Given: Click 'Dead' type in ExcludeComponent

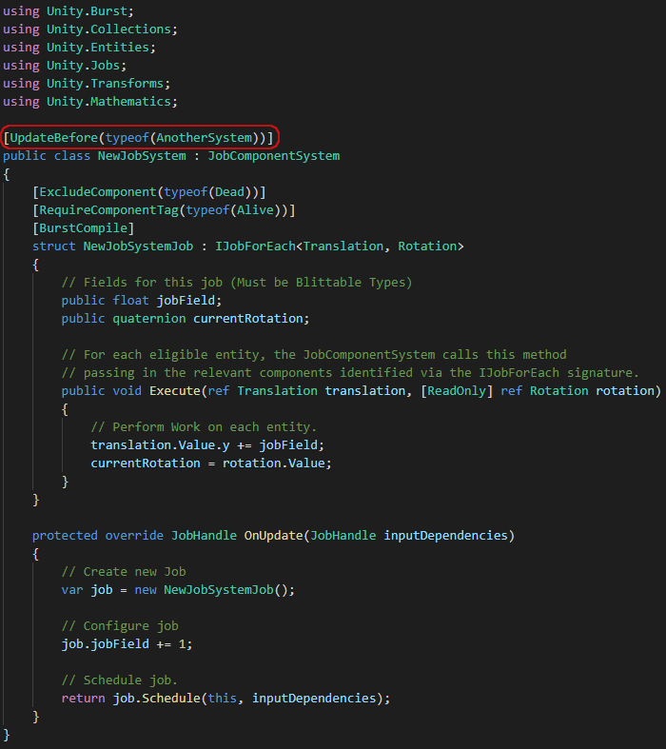Looking at the screenshot, I should click(229, 192).
